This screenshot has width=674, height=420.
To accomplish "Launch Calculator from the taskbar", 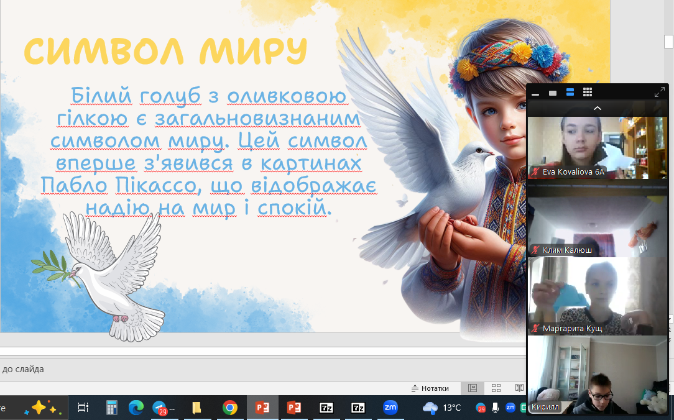I will [112, 408].
